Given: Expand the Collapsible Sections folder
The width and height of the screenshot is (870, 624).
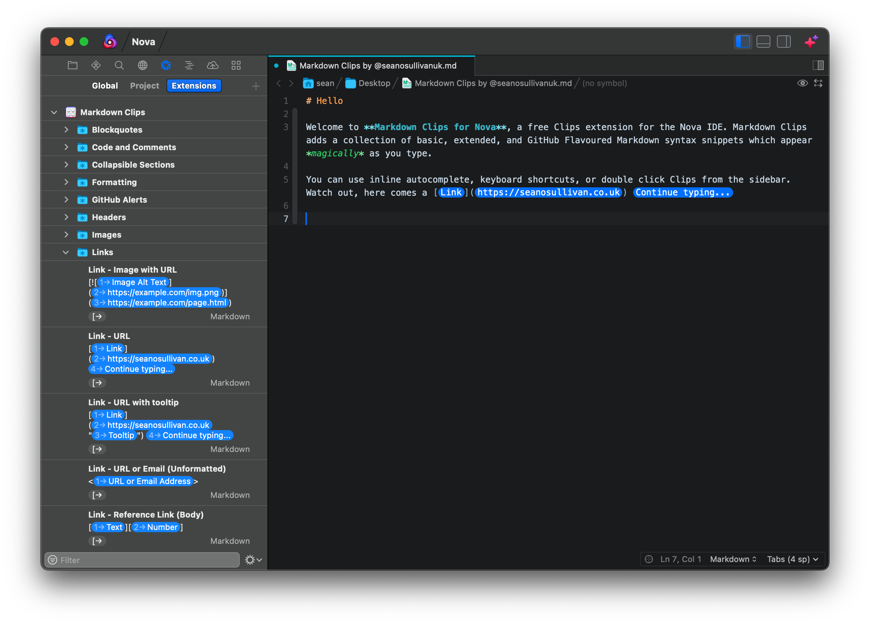Looking at the screenshot, I should [x=66, y=164].
